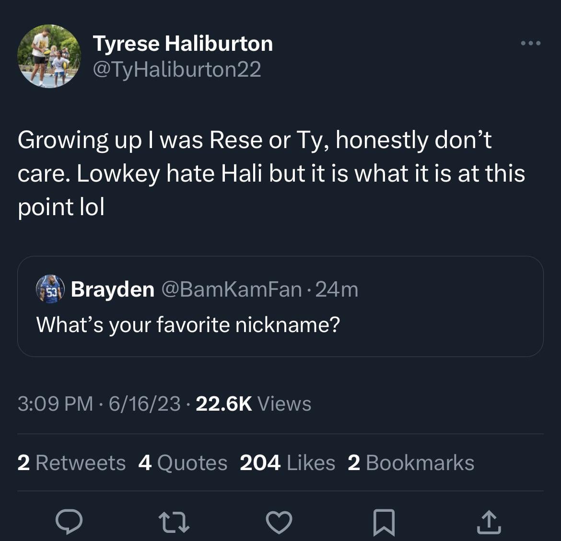Tap the 3:09 PM 6/16/23 timestamp

99,403
